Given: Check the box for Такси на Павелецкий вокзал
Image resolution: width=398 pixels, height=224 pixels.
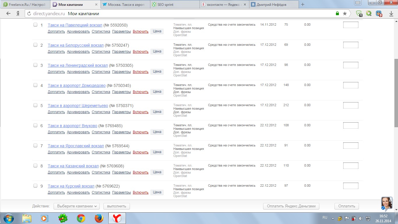Looking at the screenshot, I should click(35, 25).
